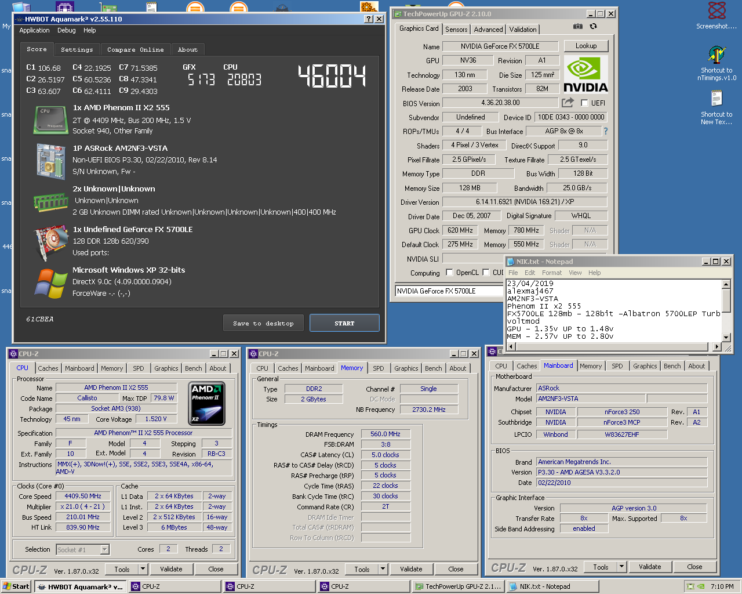This screenshot has height=594, width=742.
Task: Click the GPU-Z refresh icon
Action: [593, 26]
